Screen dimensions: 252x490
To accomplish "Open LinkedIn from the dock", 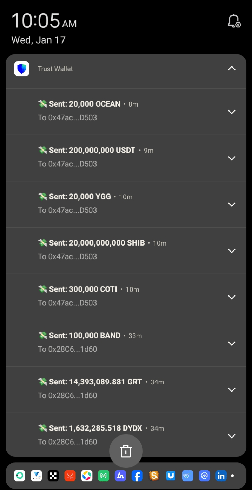I will click(221, 476).
